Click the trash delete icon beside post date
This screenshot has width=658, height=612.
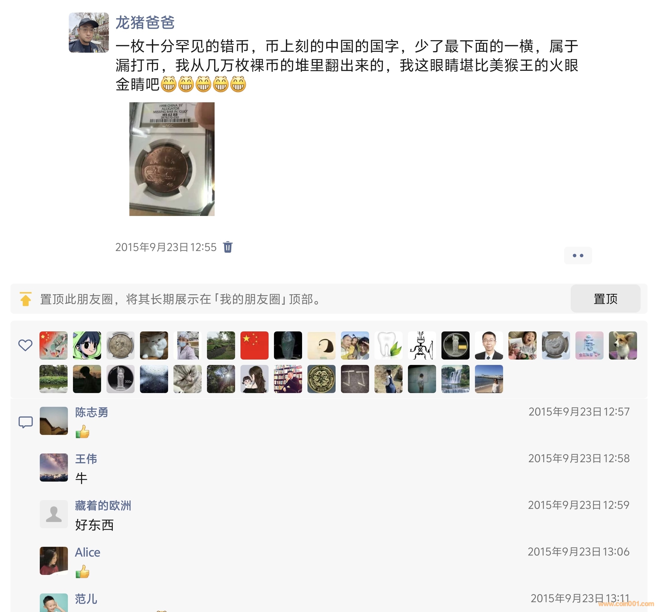tap(228, 247)
